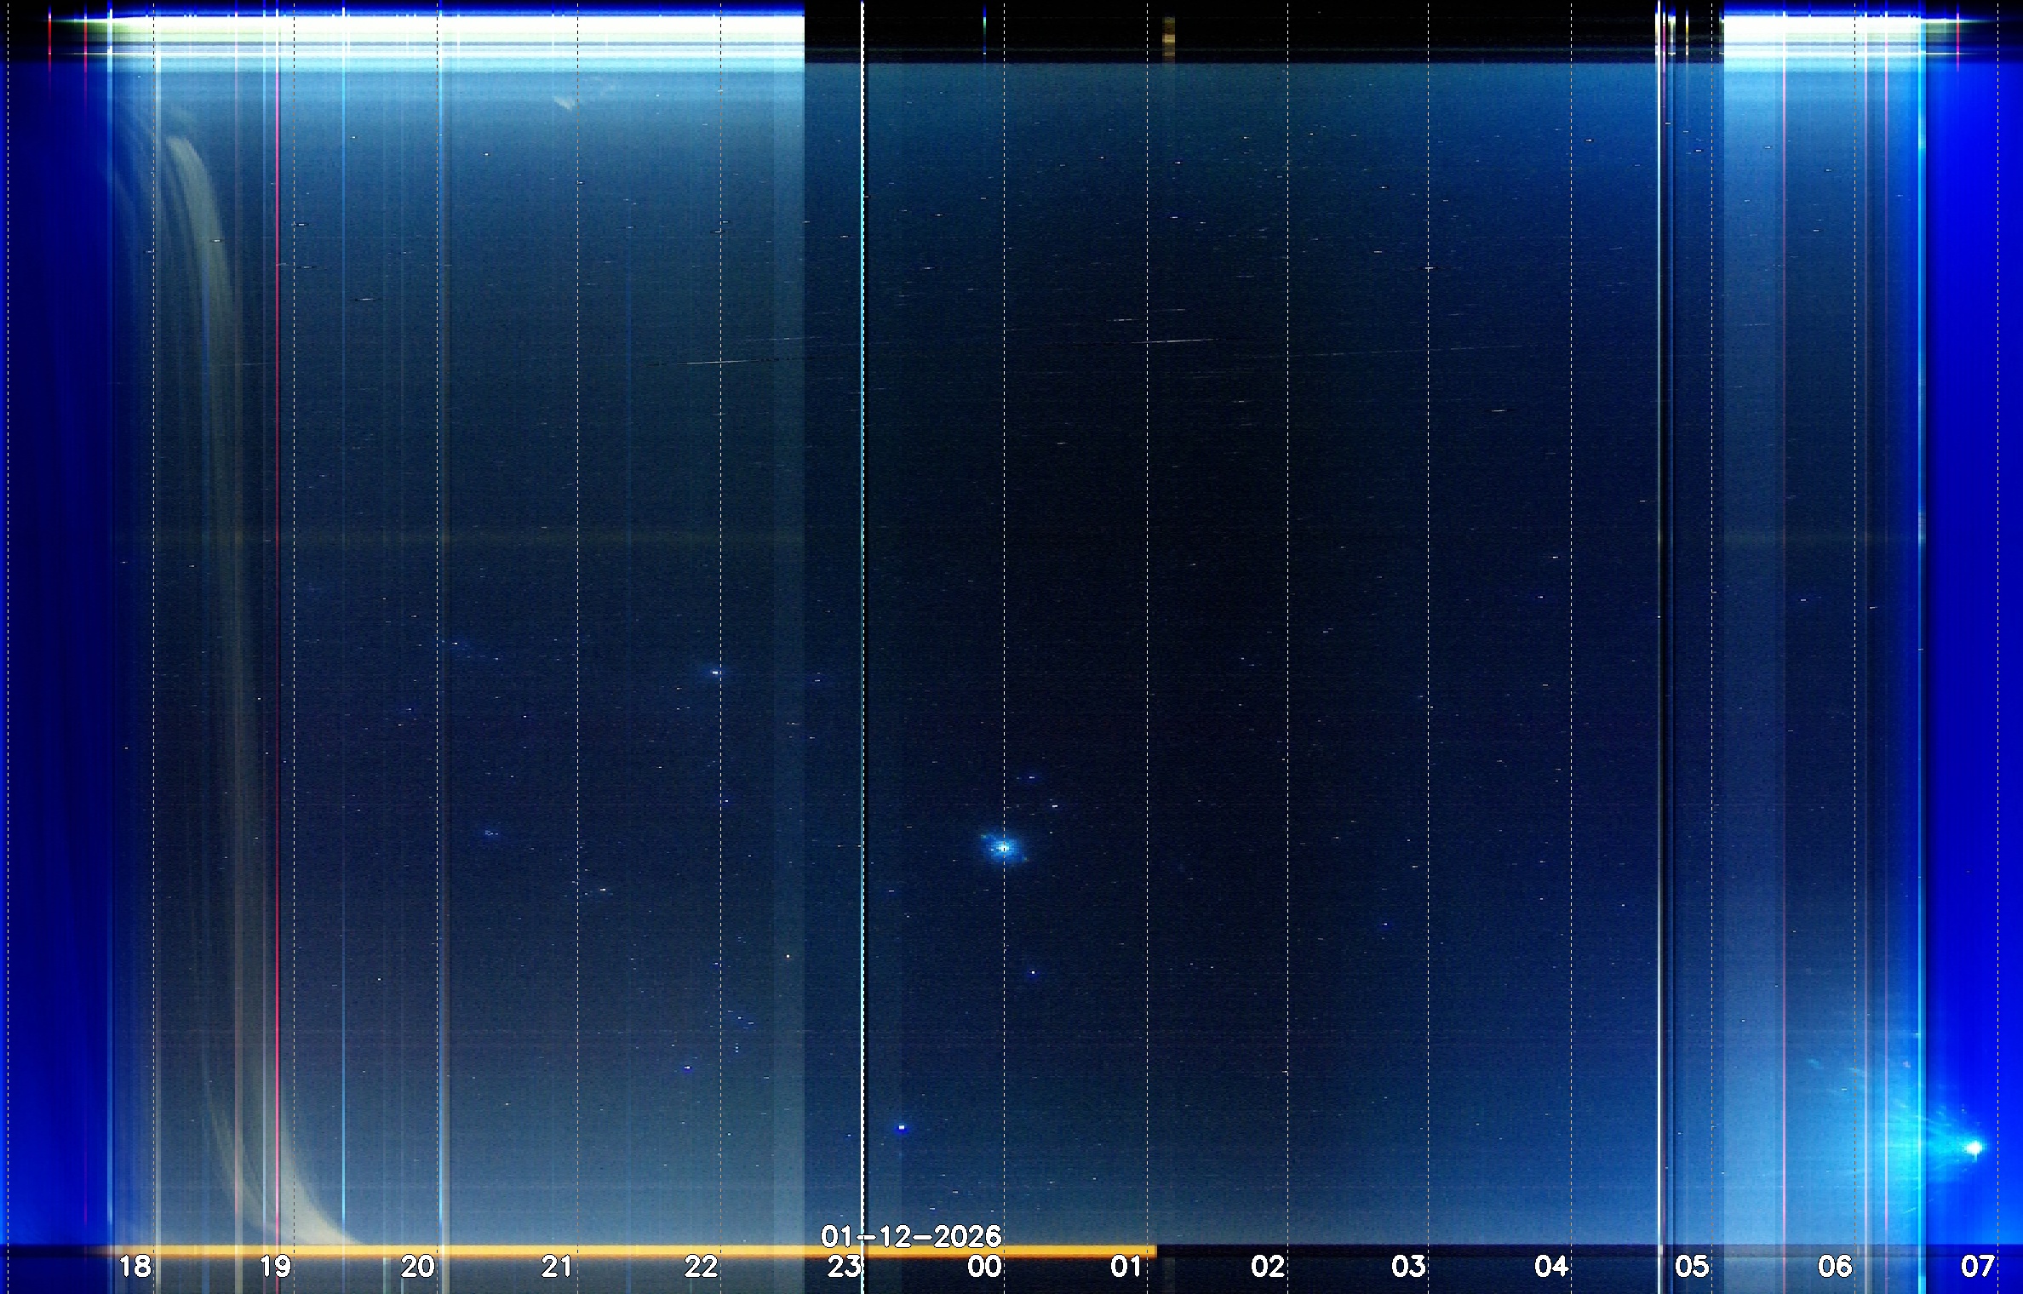Click the 04 hour label
The width and height of the screenshot is (2023, 1294).
coord(1550,1267)
